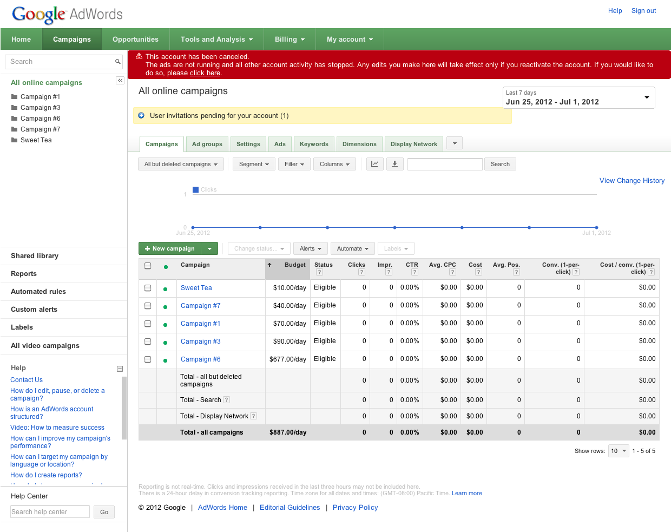Open help icon under Status column
Image resolution: width=671 pixels, height=532 pixels.
click(x=319, y=272)
